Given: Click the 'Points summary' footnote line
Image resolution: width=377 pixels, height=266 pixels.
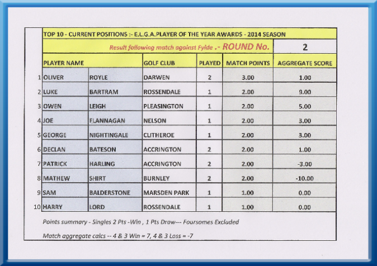Looking at the screenshot, I should point(141,222).
